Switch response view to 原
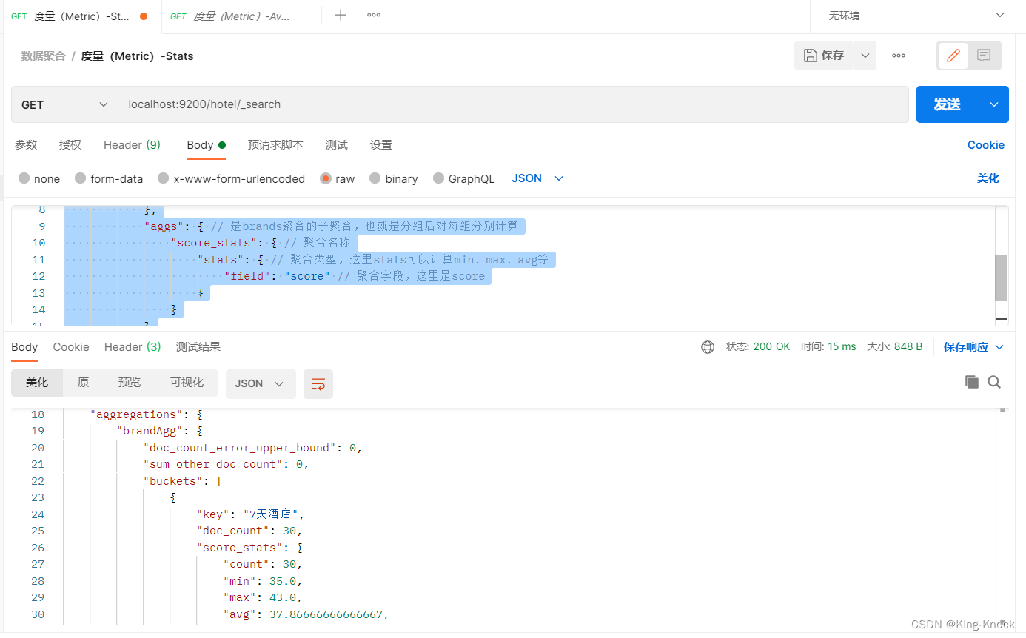Image resolution: width=1026 pixels, height=638 pixels. pyautogui.click(x=83, y=383)
